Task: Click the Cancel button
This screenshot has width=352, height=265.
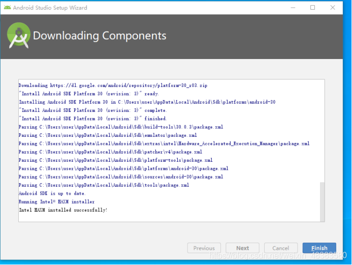Action: pyautogui.click(x=280, y=248)
